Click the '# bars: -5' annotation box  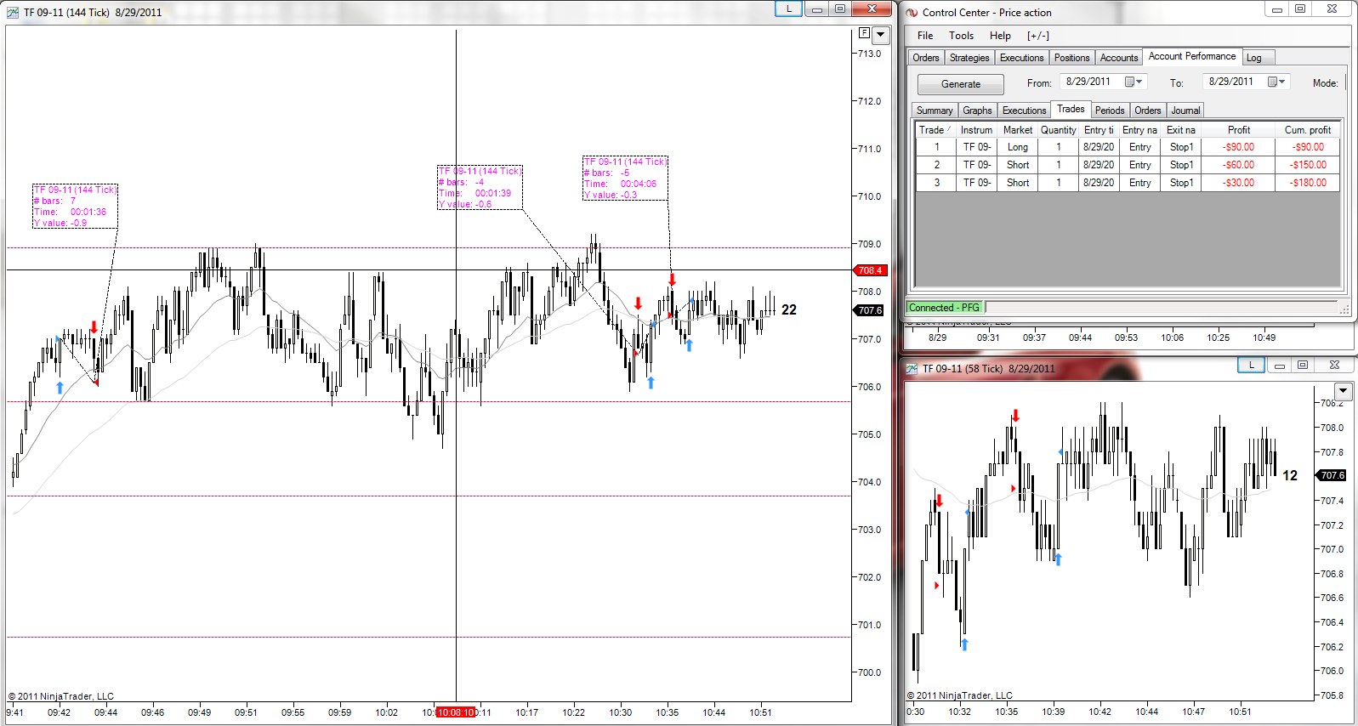[x=625, y=179]
